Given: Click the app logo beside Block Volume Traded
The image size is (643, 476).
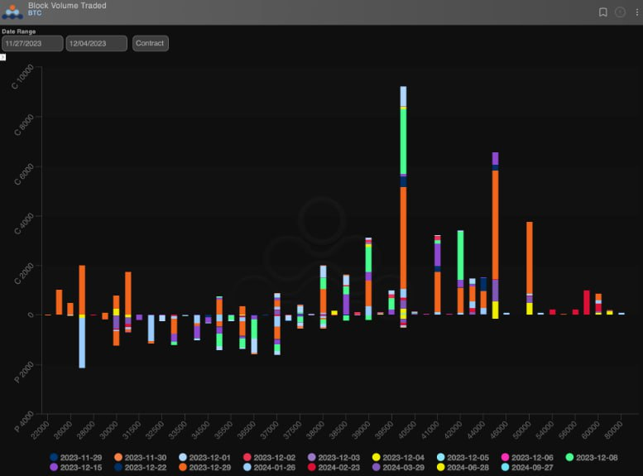Looking at the screenshot, I should pyautogui.click(x=12, y=11).
